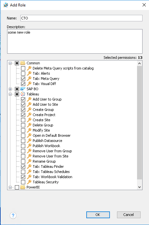
Task: Click the key icon beside Add User to Site
Action: pyautogui.click(x=29, y=104)
